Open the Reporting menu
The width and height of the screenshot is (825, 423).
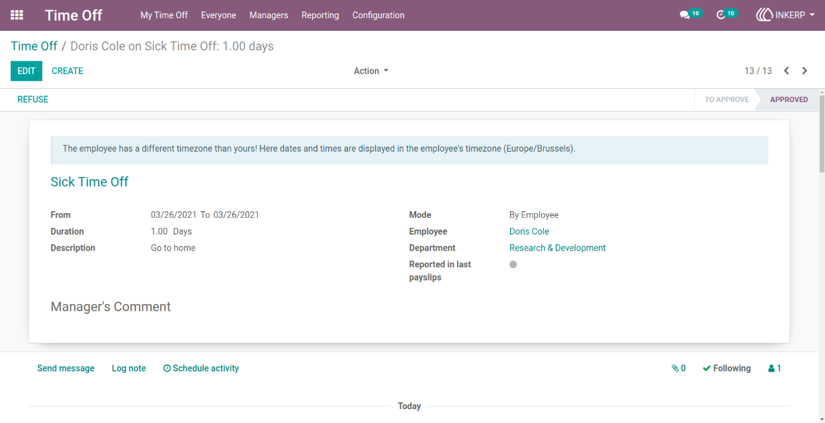click(x=320, y=15)
